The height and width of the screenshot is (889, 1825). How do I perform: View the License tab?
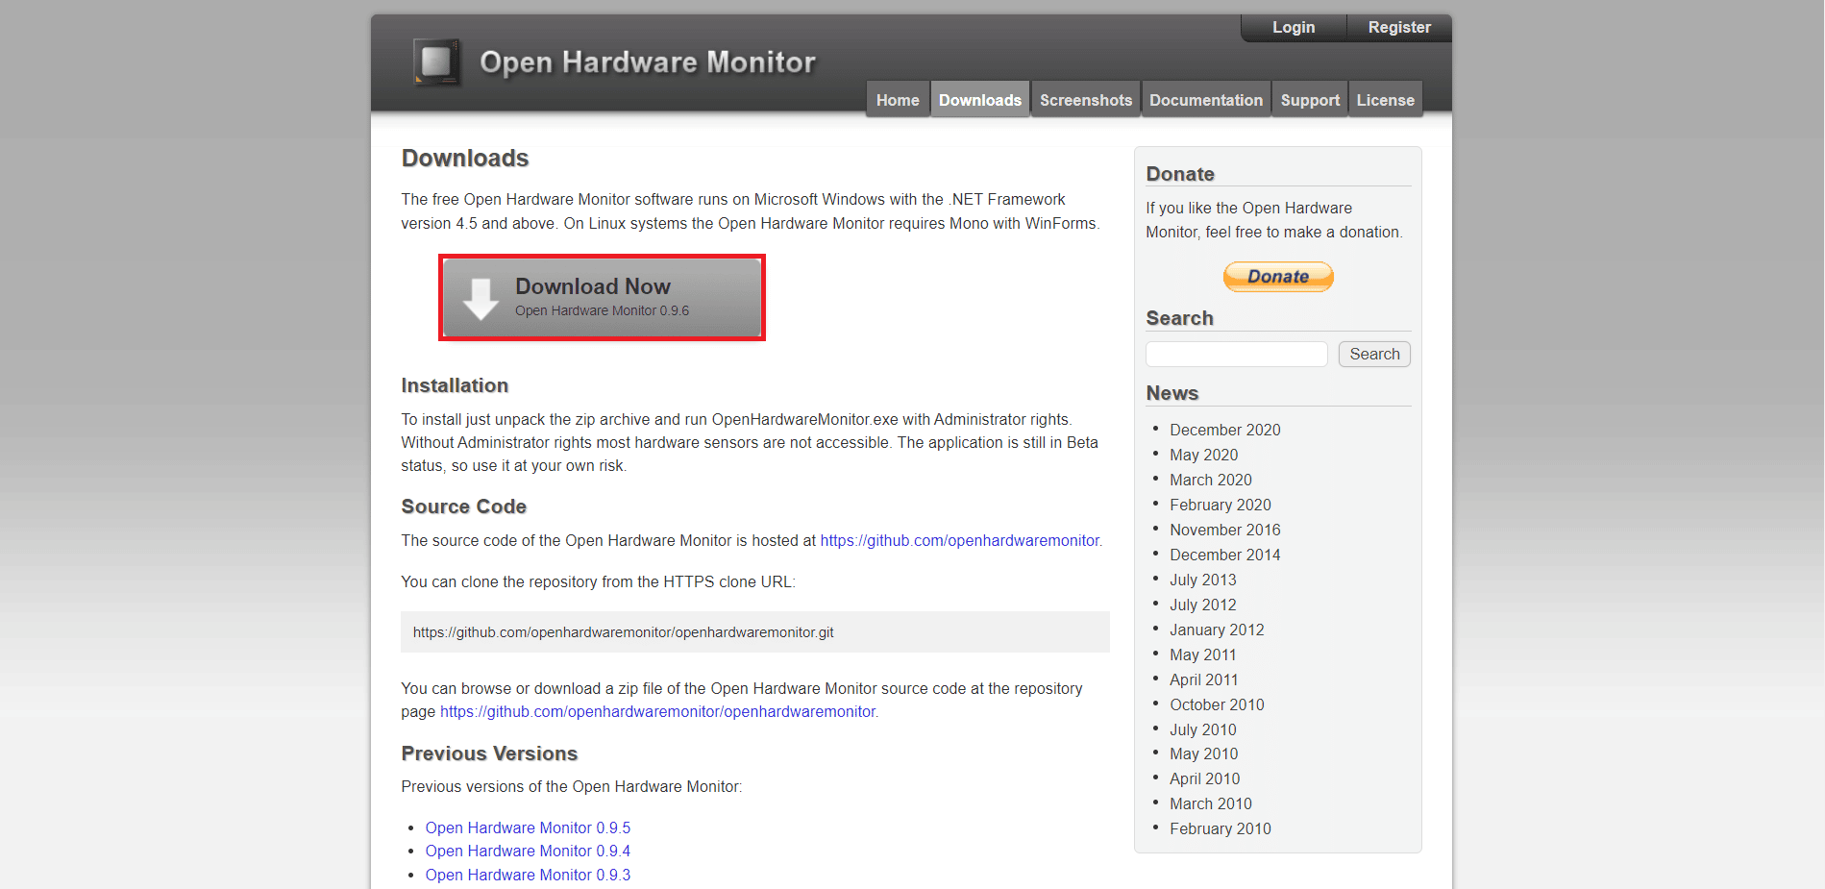[x=1386, y=100]
